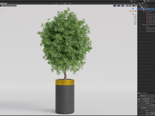Toggle checkbox below the Device dropdown
This screenshot has width=155, height=116.
tap(151, 105)
